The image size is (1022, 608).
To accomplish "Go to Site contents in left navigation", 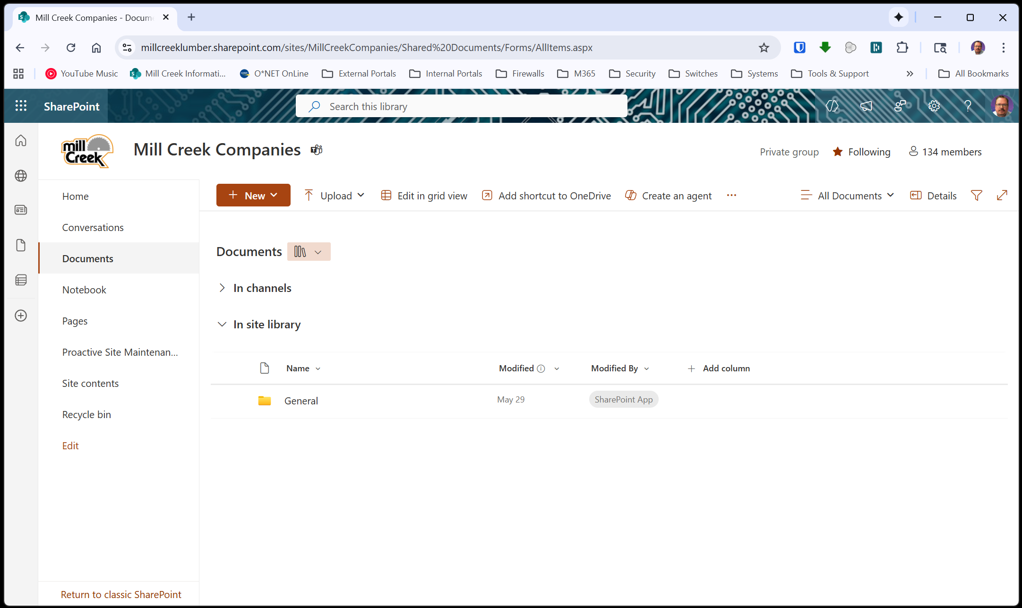I will [90, 384].
